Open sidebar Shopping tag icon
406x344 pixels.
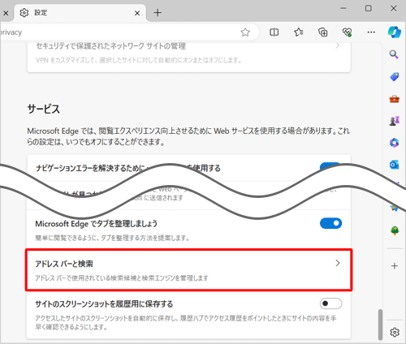point(395,76)
